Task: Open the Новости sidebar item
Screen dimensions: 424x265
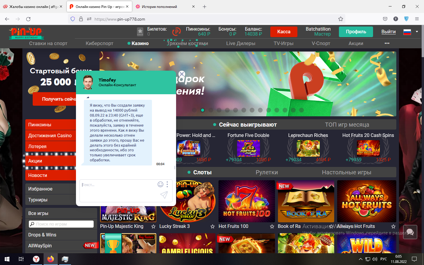Action: click(x=51, y=175)
